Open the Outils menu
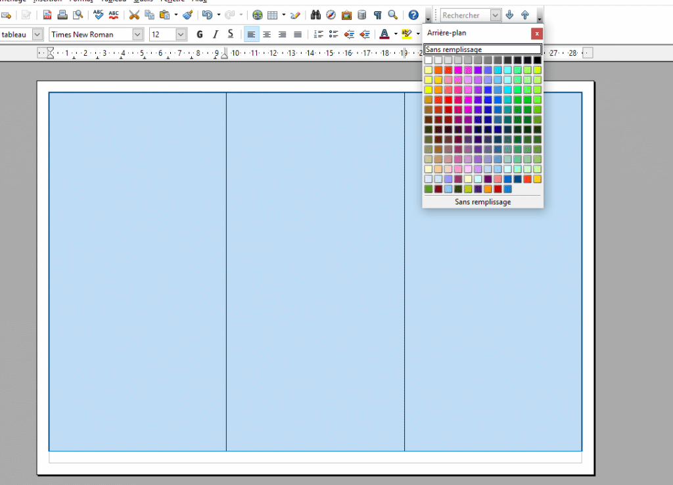 [x=143, y=1]
